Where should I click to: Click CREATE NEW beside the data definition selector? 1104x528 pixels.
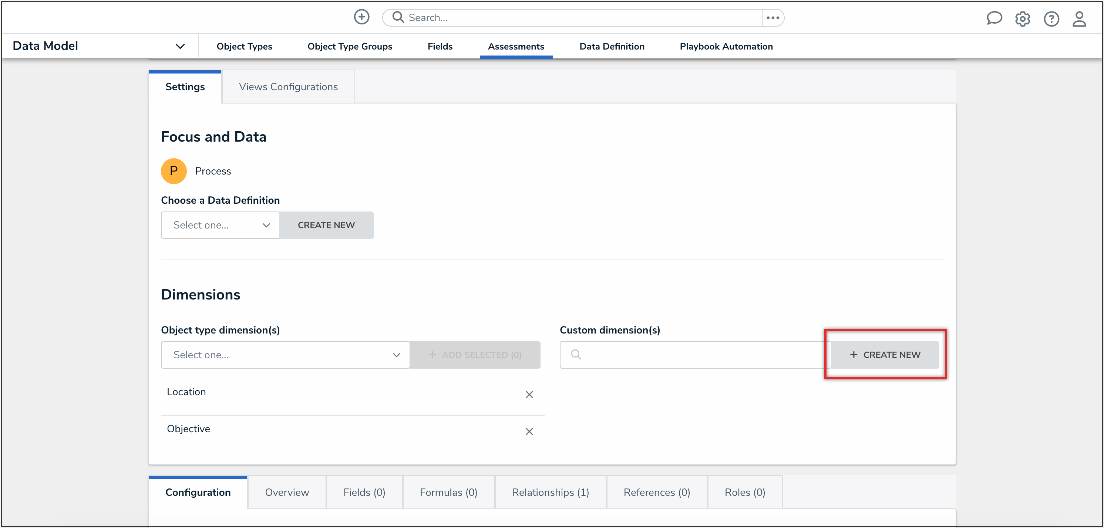click(326, 225)
